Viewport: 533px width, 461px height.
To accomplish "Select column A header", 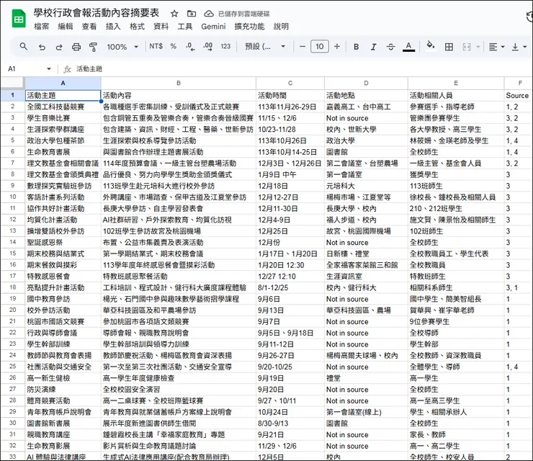I will [63, 83].
